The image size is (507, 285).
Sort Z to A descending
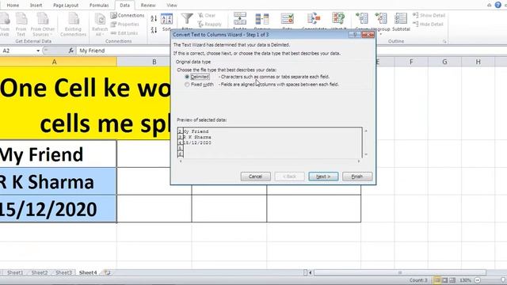[x=154, y=30]
